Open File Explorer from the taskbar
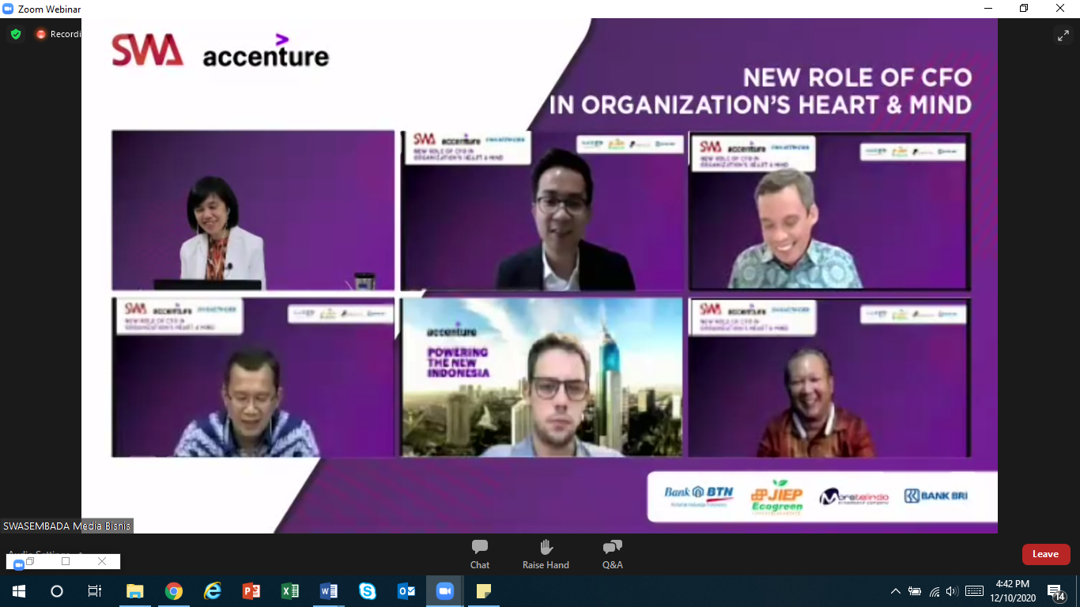This screenshot has height=607, width=1080. pos(135,591)
